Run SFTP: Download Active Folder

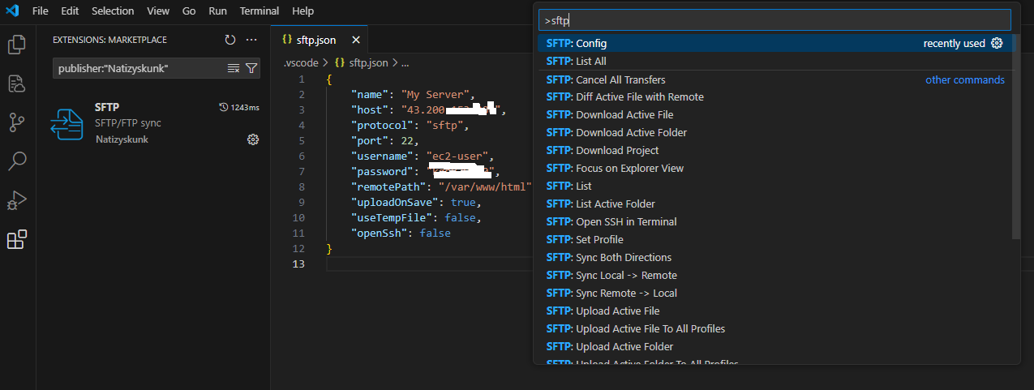[774, 132]
